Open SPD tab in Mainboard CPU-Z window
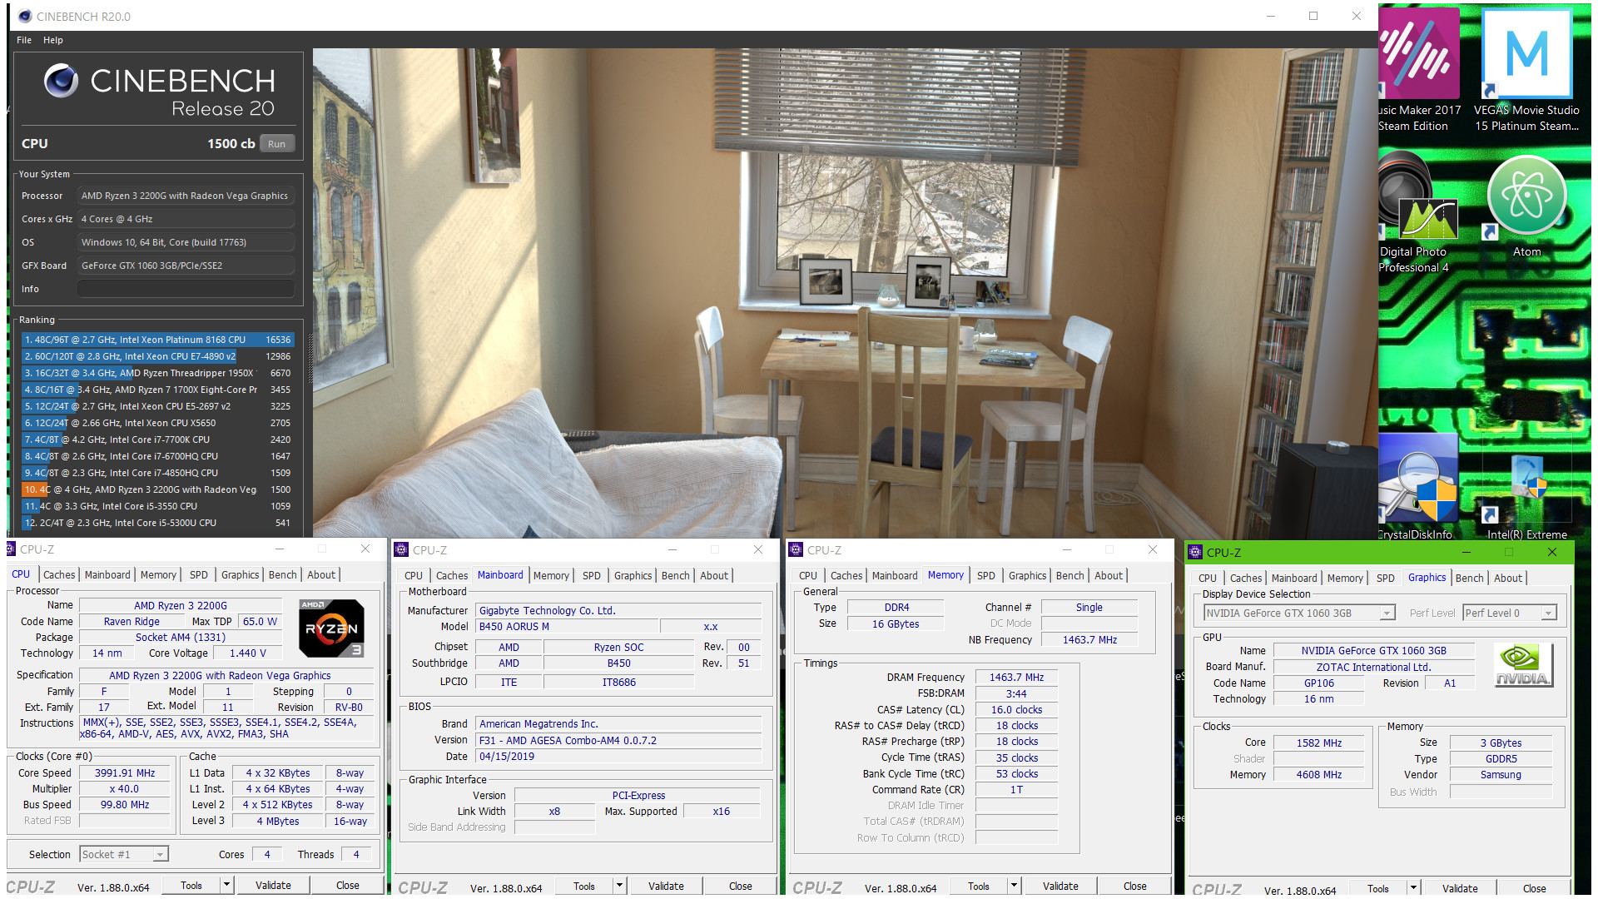This screenshot has height=899, width=1598. click(x=592, y=575)
